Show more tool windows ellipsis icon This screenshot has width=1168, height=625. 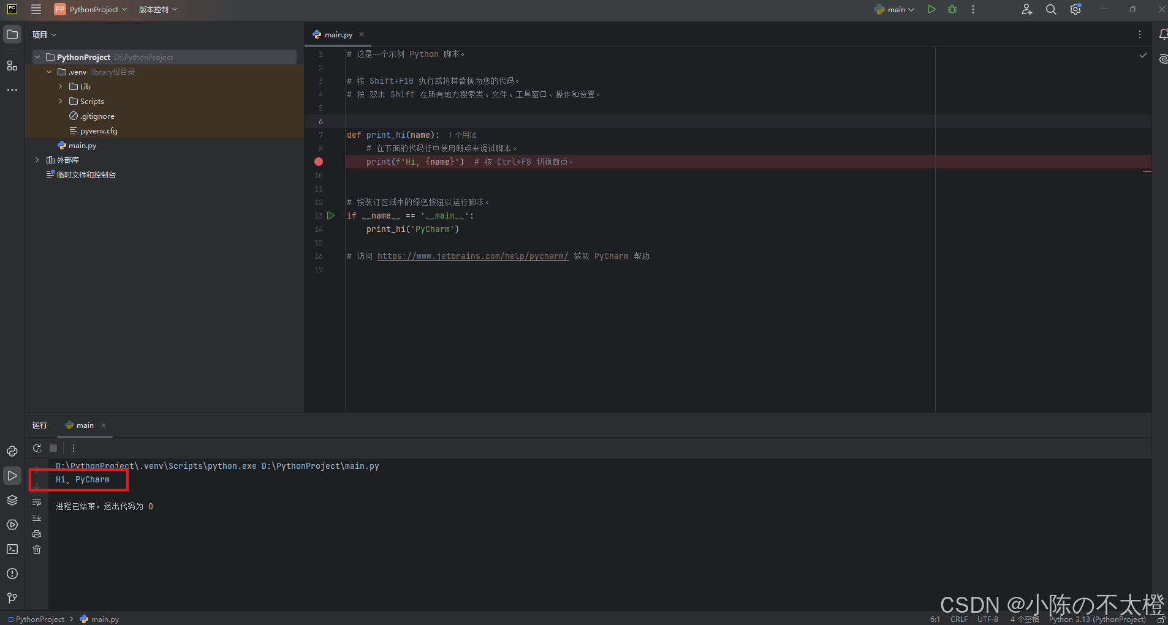(12, 90)
